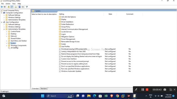Collapse the User Configuration node
This screenshot has width=177, height=99.
pyautogui.click(x=2, y=22)
